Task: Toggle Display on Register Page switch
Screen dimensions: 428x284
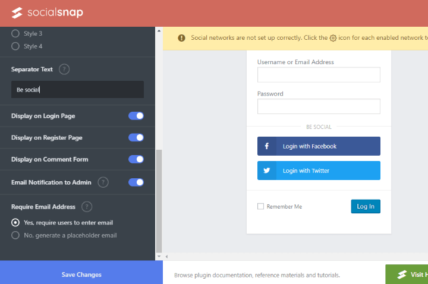Action: [x=136, y=137]
